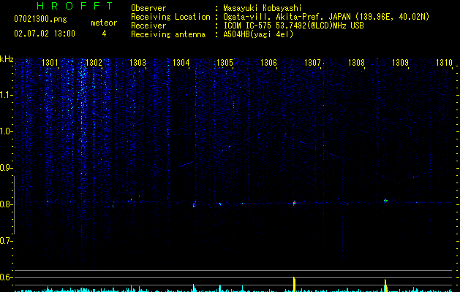Click the 0.9 kHz frequency label

pos(6,168)
